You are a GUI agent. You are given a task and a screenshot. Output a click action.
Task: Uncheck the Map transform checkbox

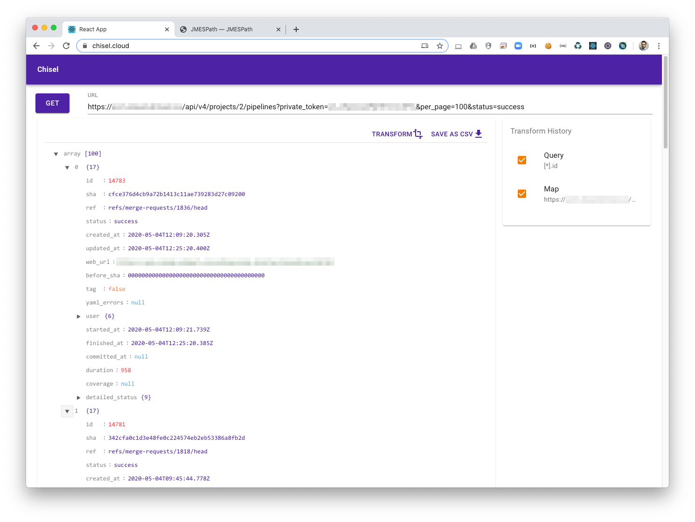(x=522, y=194)
